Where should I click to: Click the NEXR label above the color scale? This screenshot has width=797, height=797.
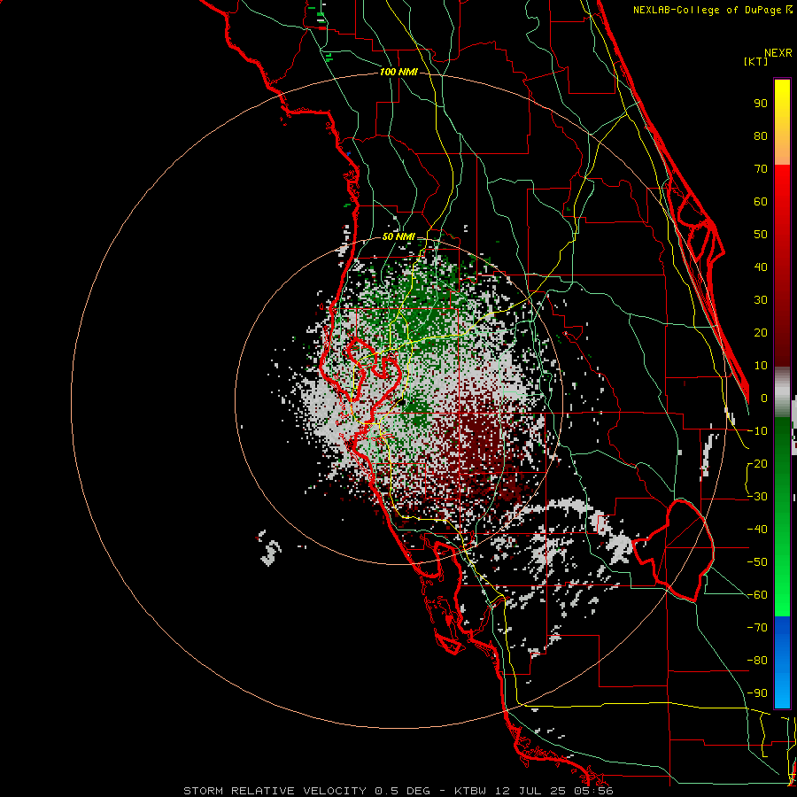click(778, 53)
